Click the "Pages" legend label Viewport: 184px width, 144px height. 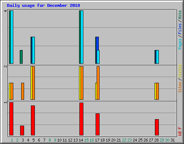click(180, 44)
